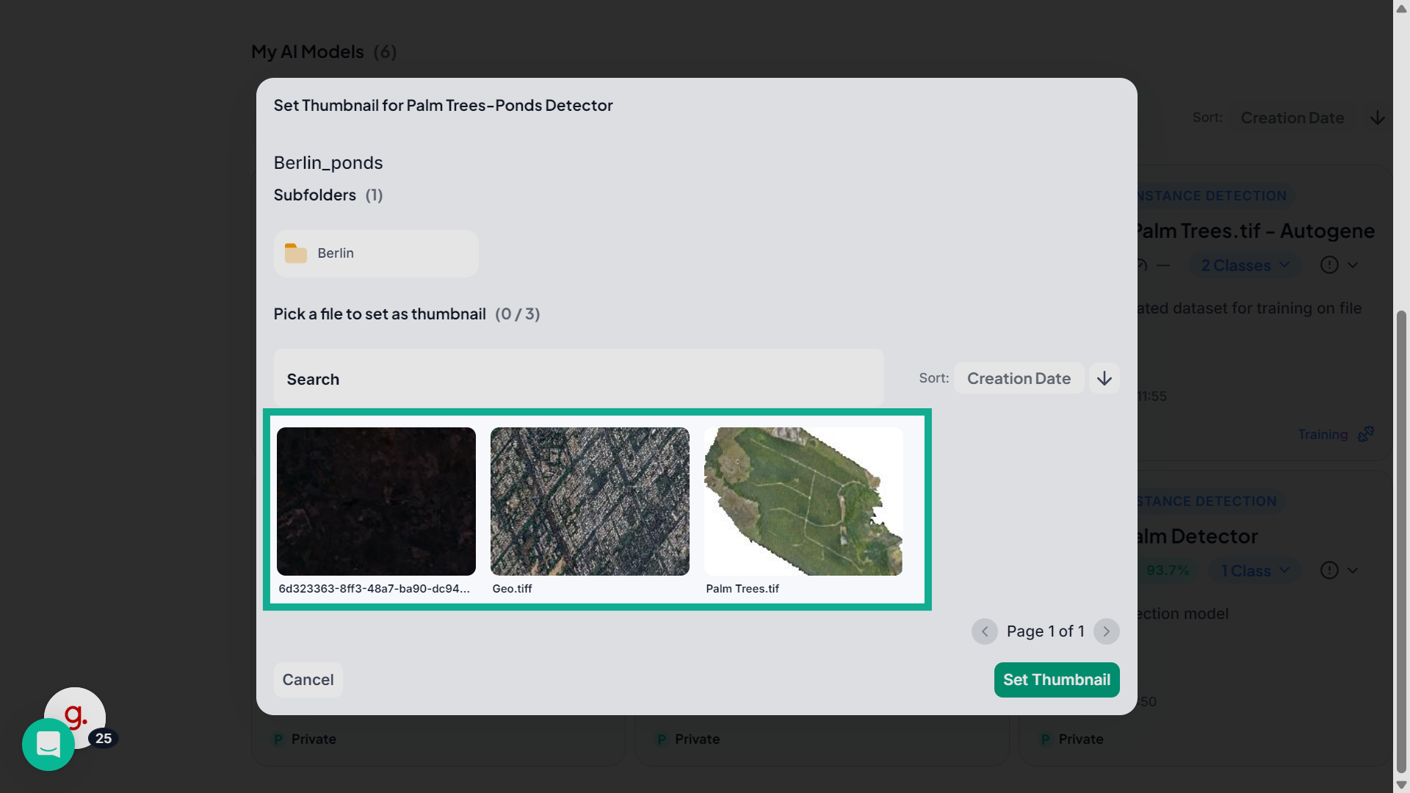Click info icon on the Palm Detector card
This screenshot has width=1410, height=793.
(1329, 571)
